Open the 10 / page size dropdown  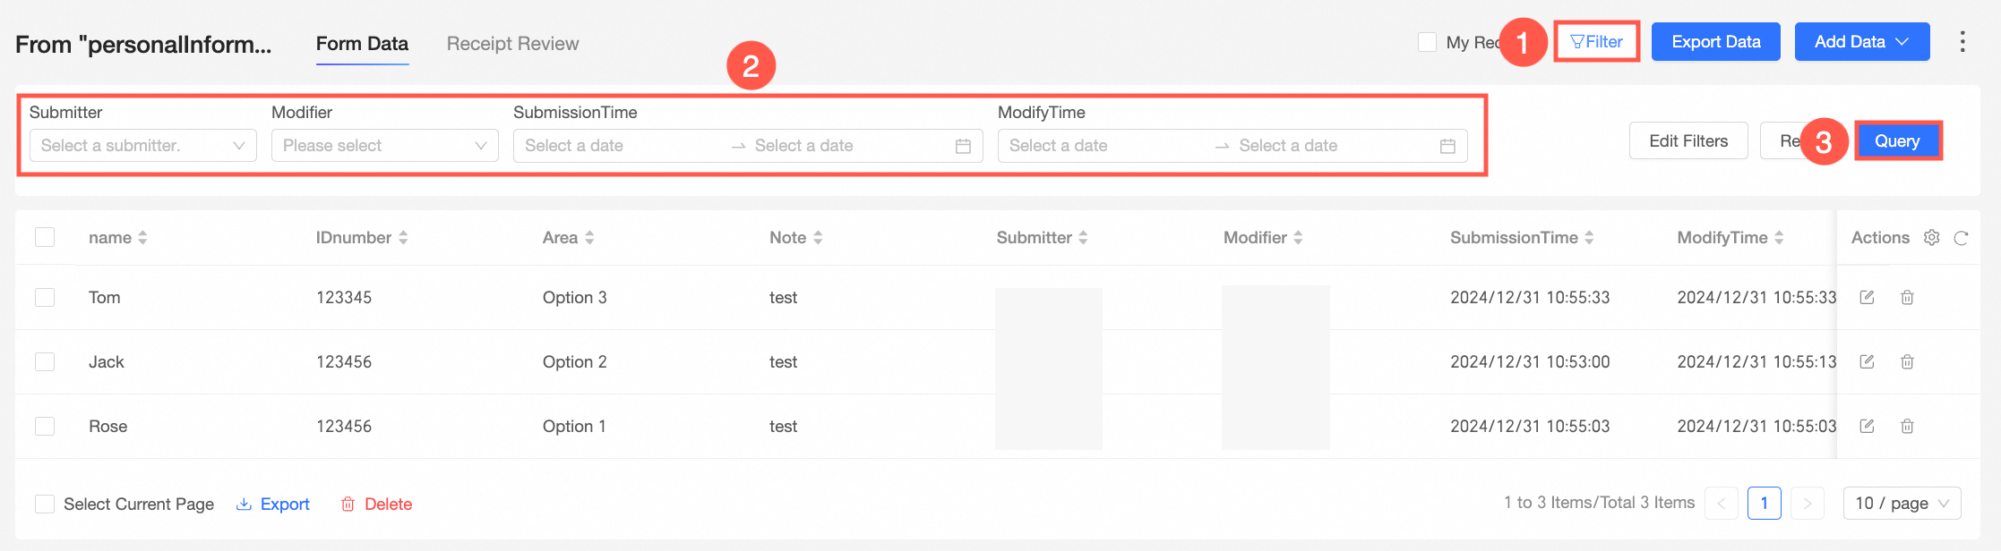[1902, 504]
